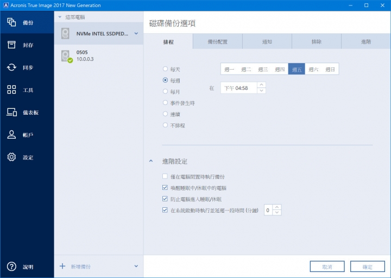Uncheck 防止電腦進入睡眠/休眠 checkbox
This screenshot has width=391, height=278.
coord(165,199)
